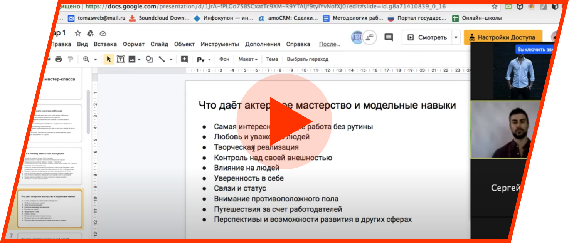The width and height of the screenshot is (569, 243).
Task: Click the add-to-Drive icon beside the star
Action: click(x=91, y=33)
